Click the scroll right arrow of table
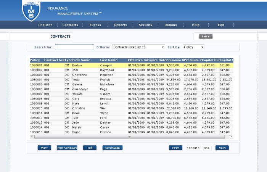 (x=231, y=137)
